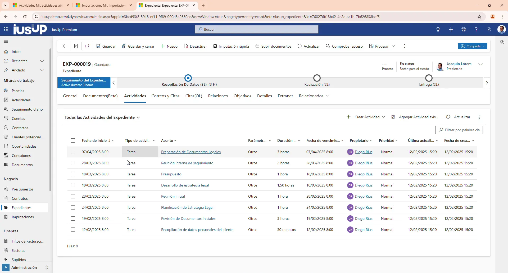Expand the Relacionados tab dropdown

click(314, 96)
